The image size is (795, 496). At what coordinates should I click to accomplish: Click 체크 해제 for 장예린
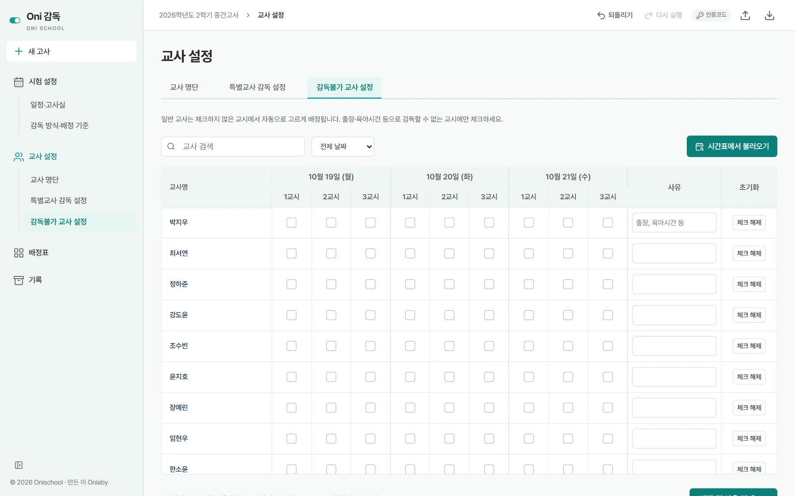[x=749, y=408]
